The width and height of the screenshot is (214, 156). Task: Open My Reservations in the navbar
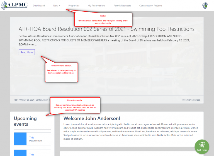point(96,6)
